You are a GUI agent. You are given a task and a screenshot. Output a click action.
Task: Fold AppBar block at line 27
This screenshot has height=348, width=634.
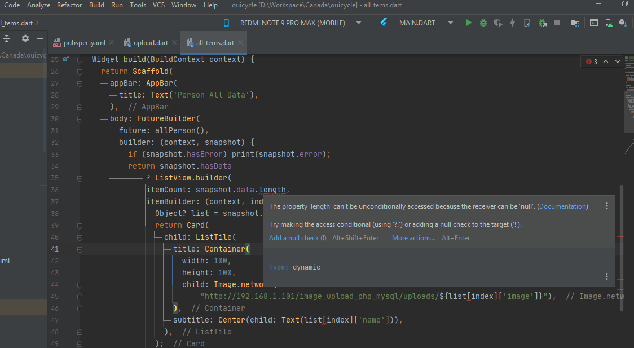(x=80, y=83)
